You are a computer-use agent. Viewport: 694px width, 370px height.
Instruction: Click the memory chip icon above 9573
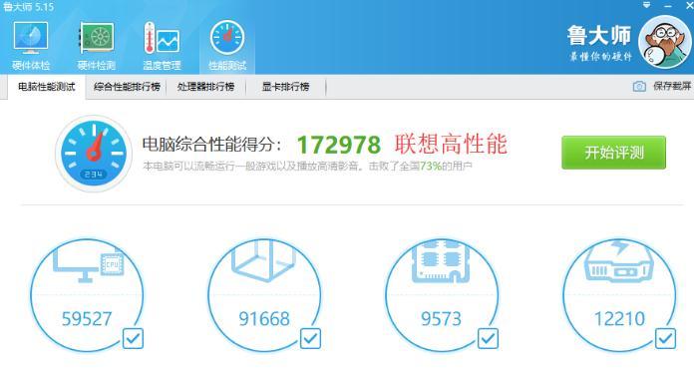[x=441, y=262]
